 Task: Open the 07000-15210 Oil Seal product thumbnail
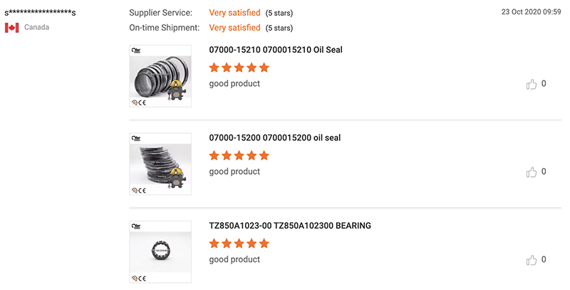point(160,76)
